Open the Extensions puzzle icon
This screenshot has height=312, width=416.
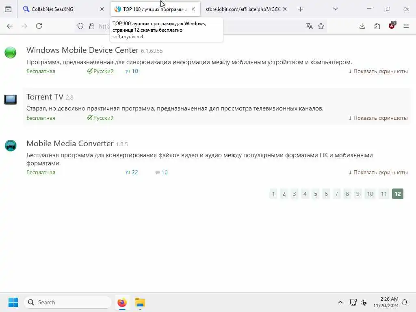click(377, 26)
